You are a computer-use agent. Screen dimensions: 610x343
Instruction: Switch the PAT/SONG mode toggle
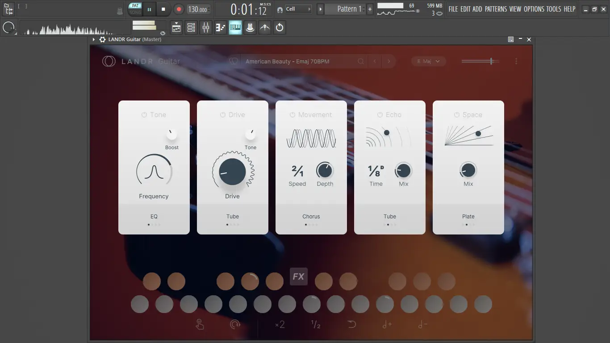coord(135,9)
